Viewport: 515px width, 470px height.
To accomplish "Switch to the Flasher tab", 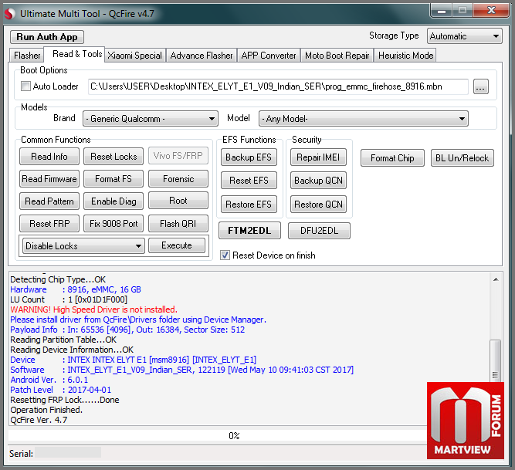I will pos(27,56).
